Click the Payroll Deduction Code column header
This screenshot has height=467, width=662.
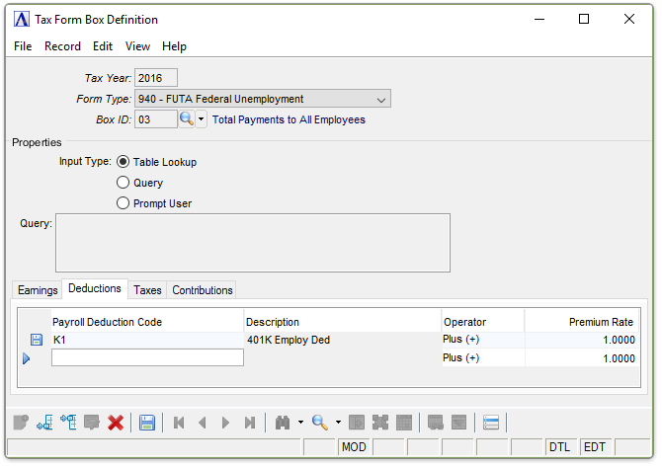[x=147, y=322]
